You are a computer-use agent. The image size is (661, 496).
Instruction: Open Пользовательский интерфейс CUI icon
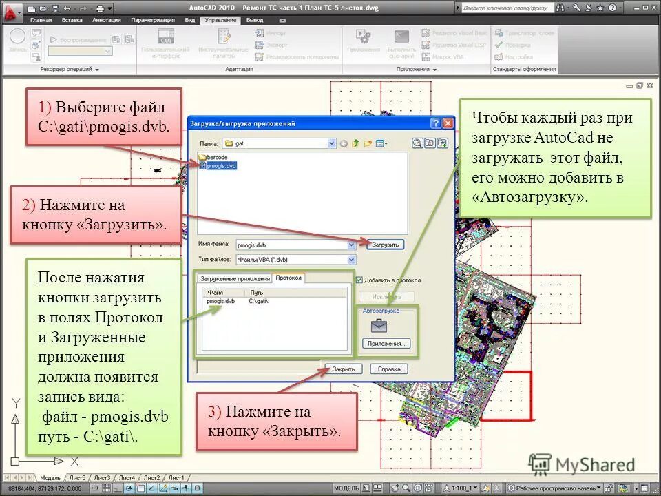pos(166,37)
